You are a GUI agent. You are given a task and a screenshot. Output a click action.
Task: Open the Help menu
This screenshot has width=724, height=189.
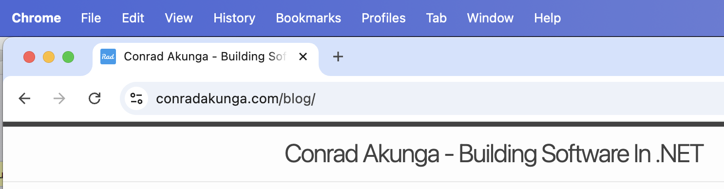click(x=547, y=18)
